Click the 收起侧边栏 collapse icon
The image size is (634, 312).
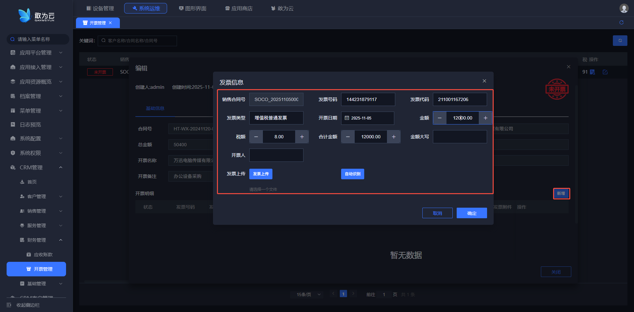point(9,305)
